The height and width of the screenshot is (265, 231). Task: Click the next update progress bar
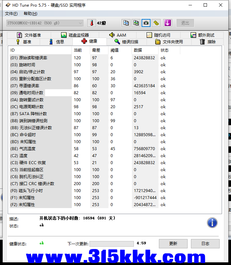[111, 244]
